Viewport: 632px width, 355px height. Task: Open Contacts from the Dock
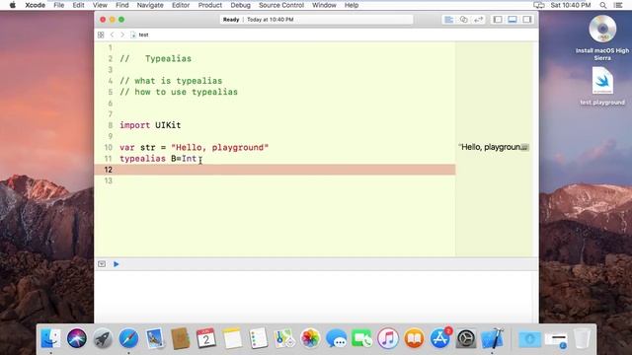tap(180, 338)
